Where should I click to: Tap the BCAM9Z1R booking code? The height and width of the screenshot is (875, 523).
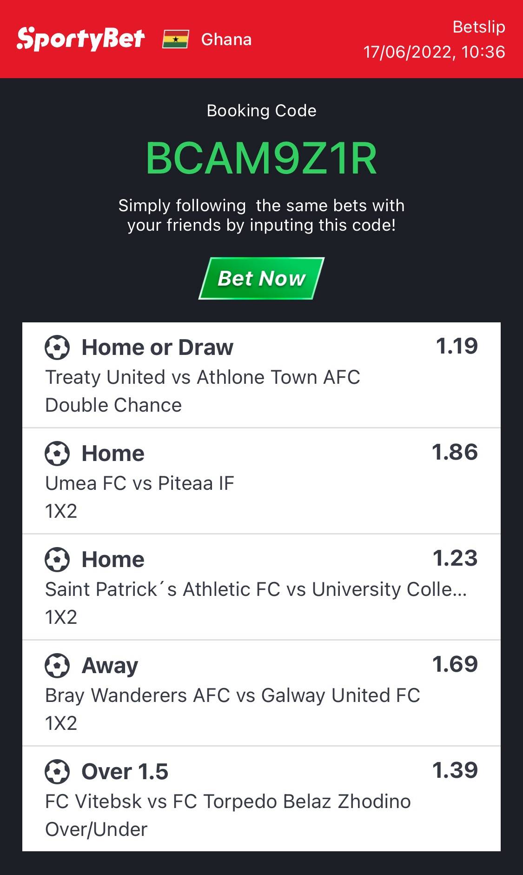pyautogui.click(x=261, y=159)
